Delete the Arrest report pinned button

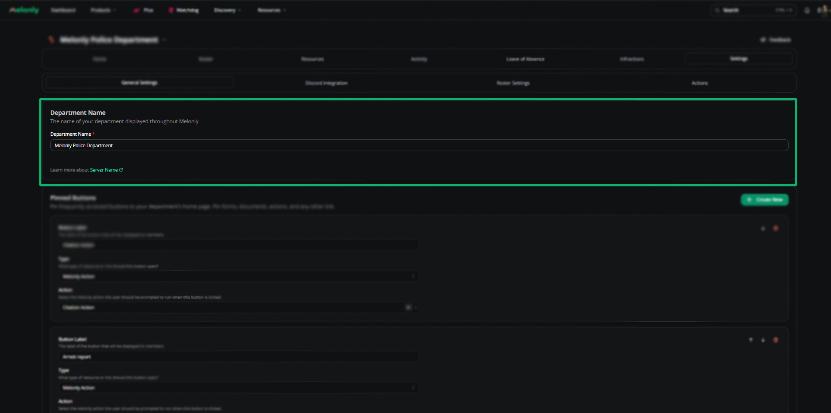click(776, 340)
